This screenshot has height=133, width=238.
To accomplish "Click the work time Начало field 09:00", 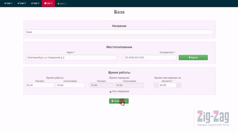I will 40,85.
